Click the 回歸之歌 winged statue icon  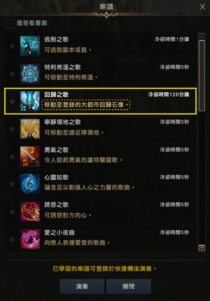(x=30, y=101)
